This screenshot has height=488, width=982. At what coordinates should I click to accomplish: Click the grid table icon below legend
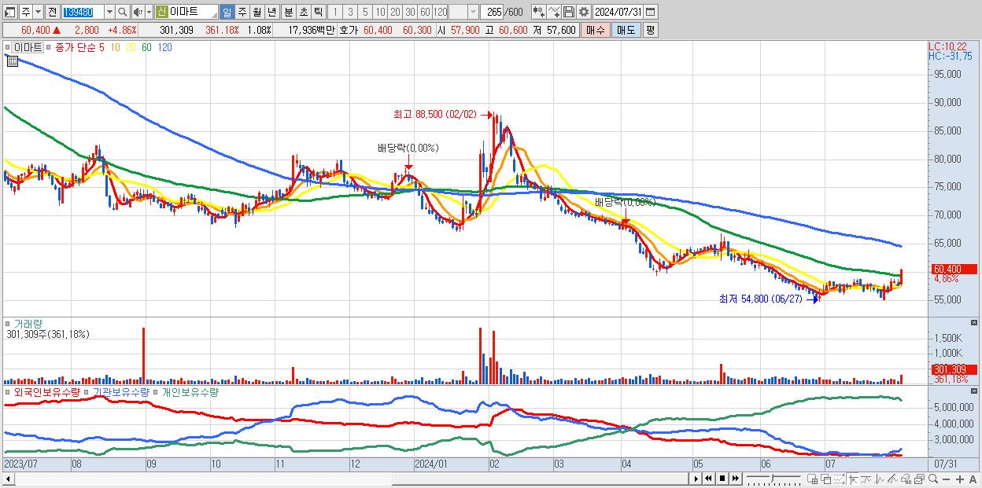click(12, 61)
